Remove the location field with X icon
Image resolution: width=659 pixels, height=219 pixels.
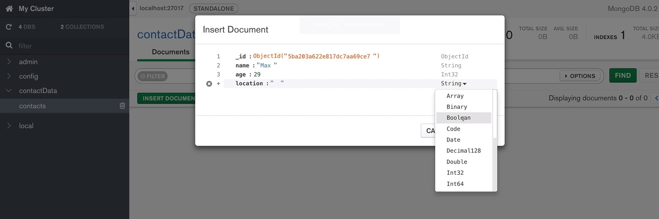pos(209,84)
